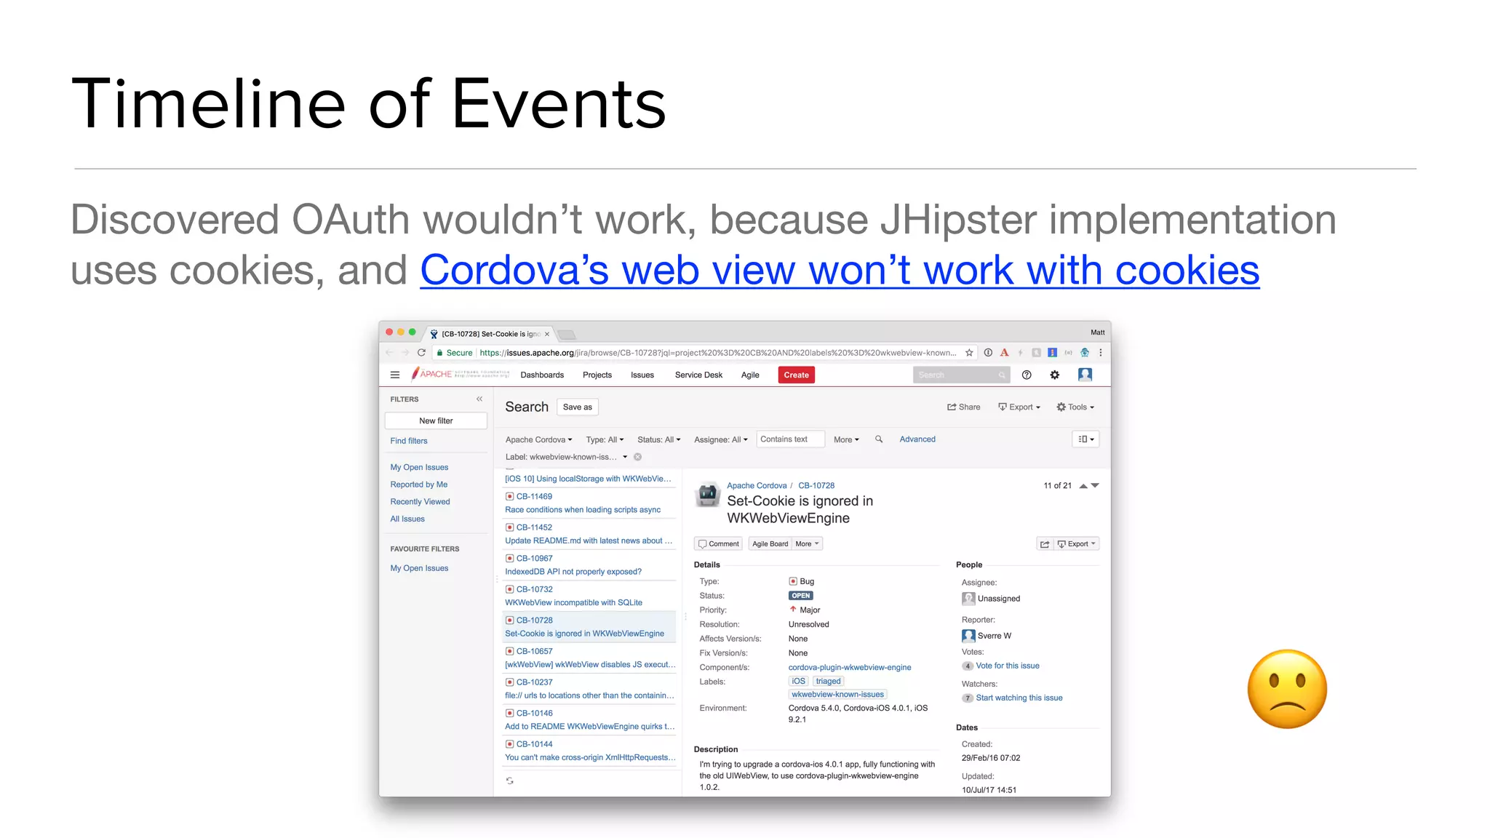Open Dashboards menu
Viewport: 1490px width, 838px height.
(x=542, y=375)
